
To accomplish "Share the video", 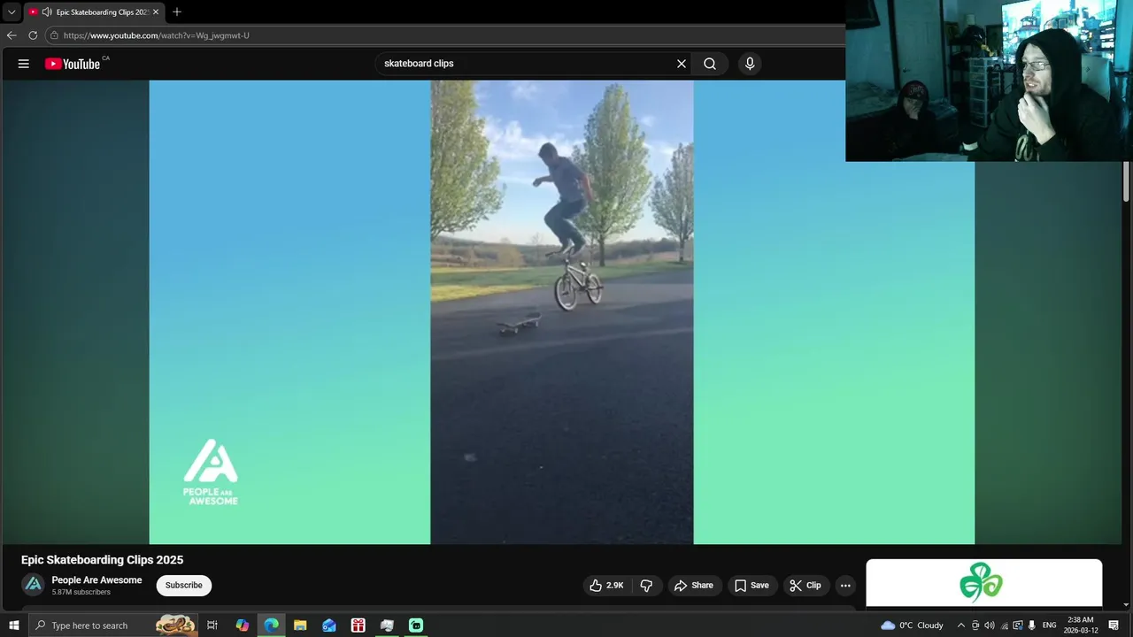I will click(x=693, y=585).
